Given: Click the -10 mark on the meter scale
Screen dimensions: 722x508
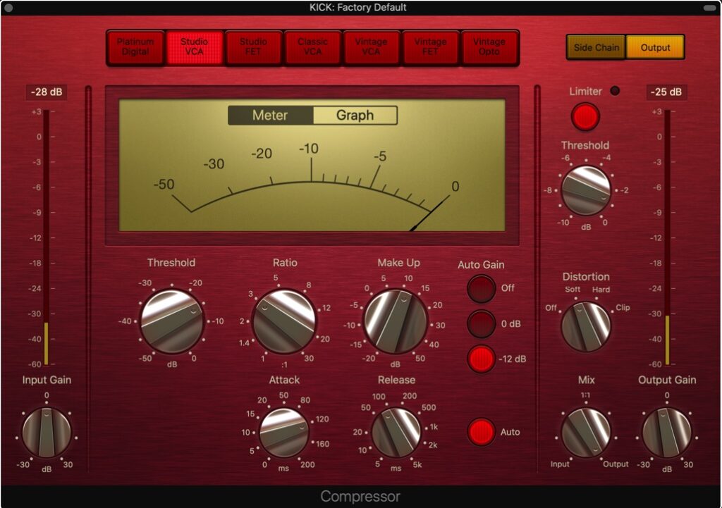Looking at the screenshot, I should click(x=309, y=149).
